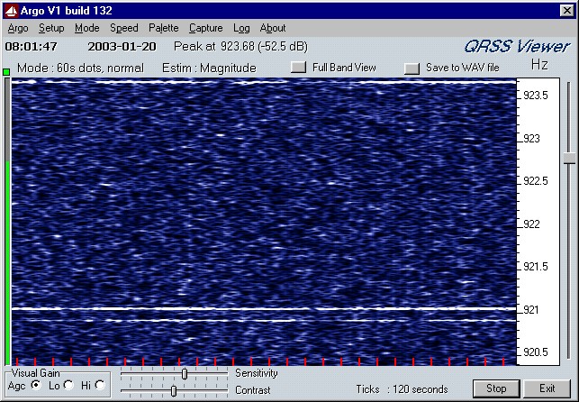Click the Peak at 923.68 readout

240,47
